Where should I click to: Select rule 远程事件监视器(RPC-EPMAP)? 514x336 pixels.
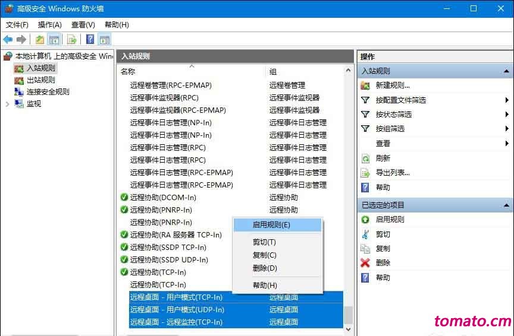click(x=178, y=110)
